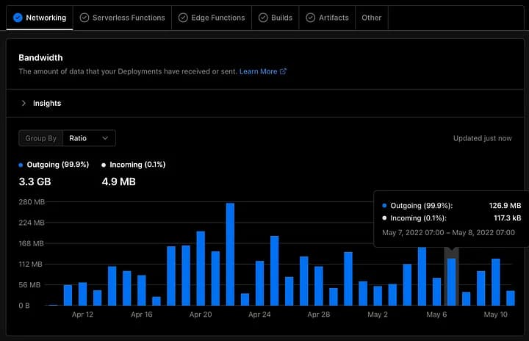Click the Ratio dropdown arrow

[105, 138]
